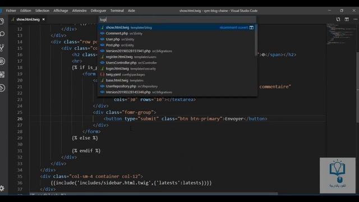The image size is (359, 202).
Task: Open the Terminal menu
Action: (117, 11)
